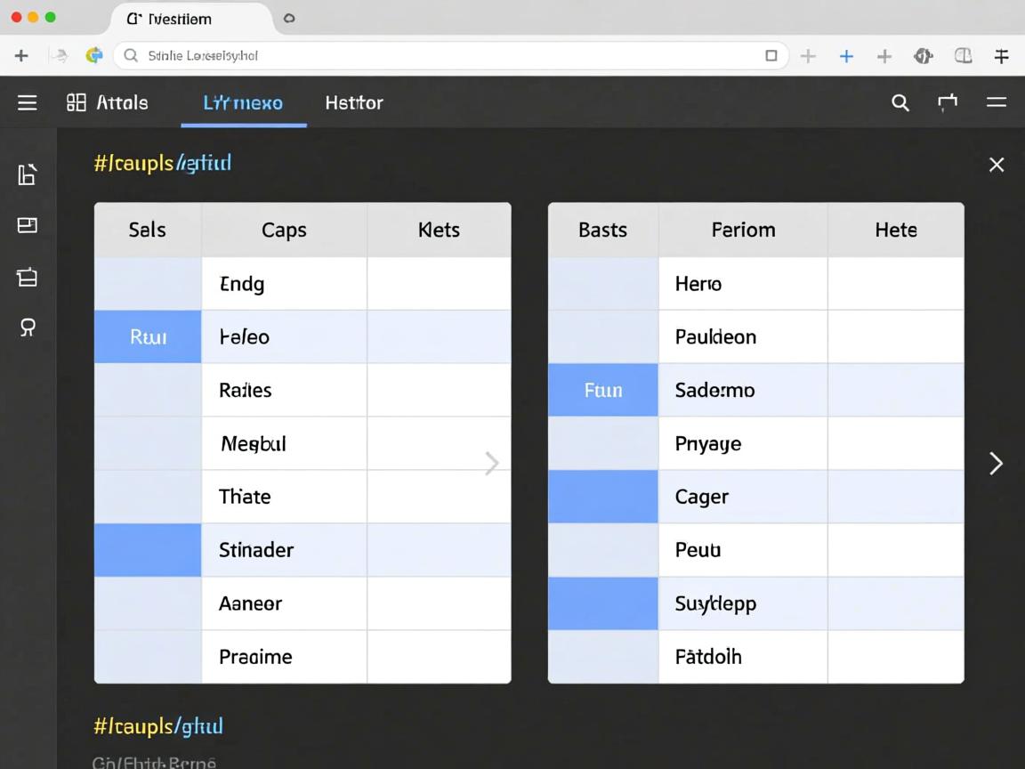The image size is (1025, 769).
Task: Open the third sidebar frame icon
Action: pyautogui.click(x=28, y=278)
